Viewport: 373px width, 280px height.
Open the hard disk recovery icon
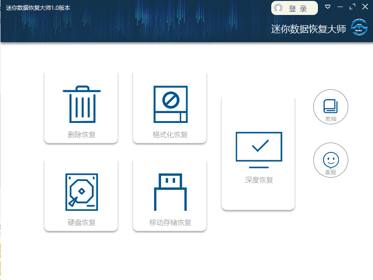[82, 192]
